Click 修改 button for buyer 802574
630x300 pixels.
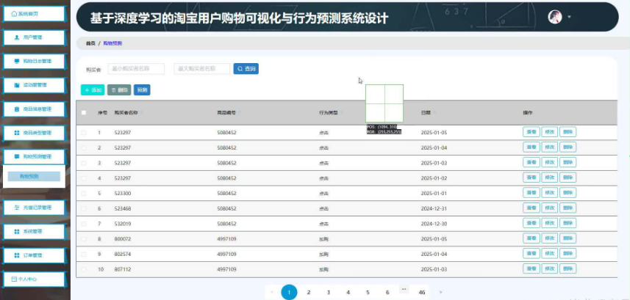click(549, 254)
